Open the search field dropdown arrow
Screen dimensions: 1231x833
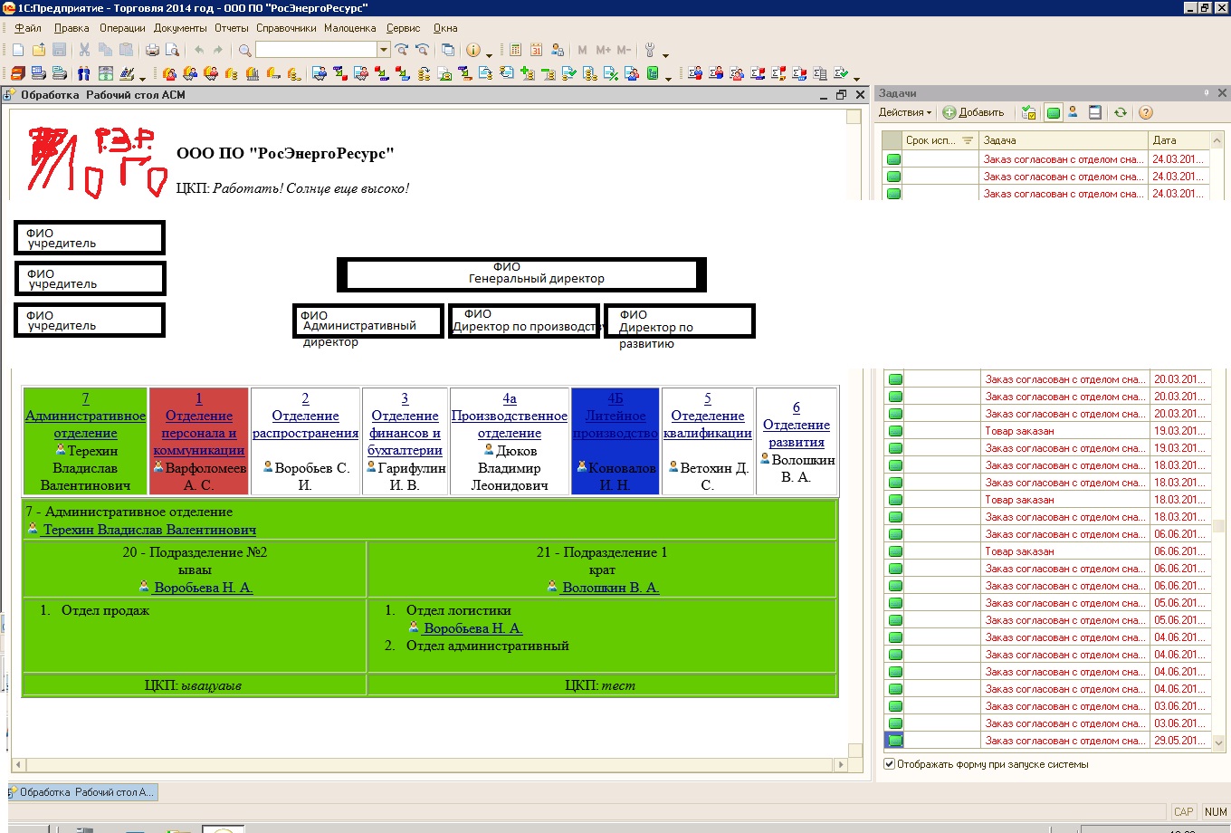pyautogui.click(x=384, y=51)
